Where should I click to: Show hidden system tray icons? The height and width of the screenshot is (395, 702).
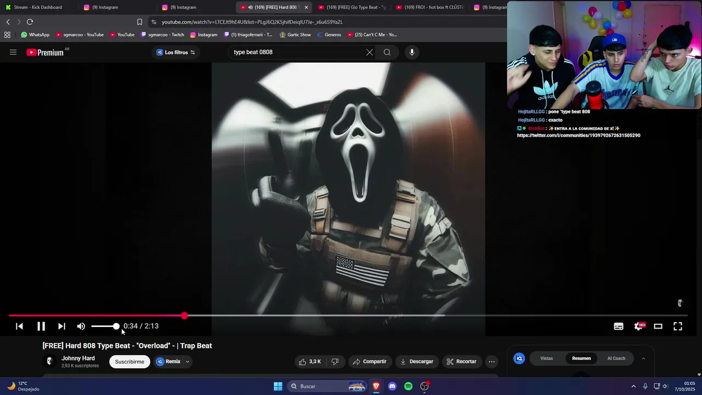click(633, 386)
